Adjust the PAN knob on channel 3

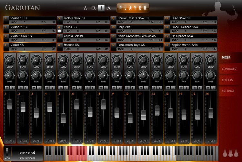coord(36,75)
